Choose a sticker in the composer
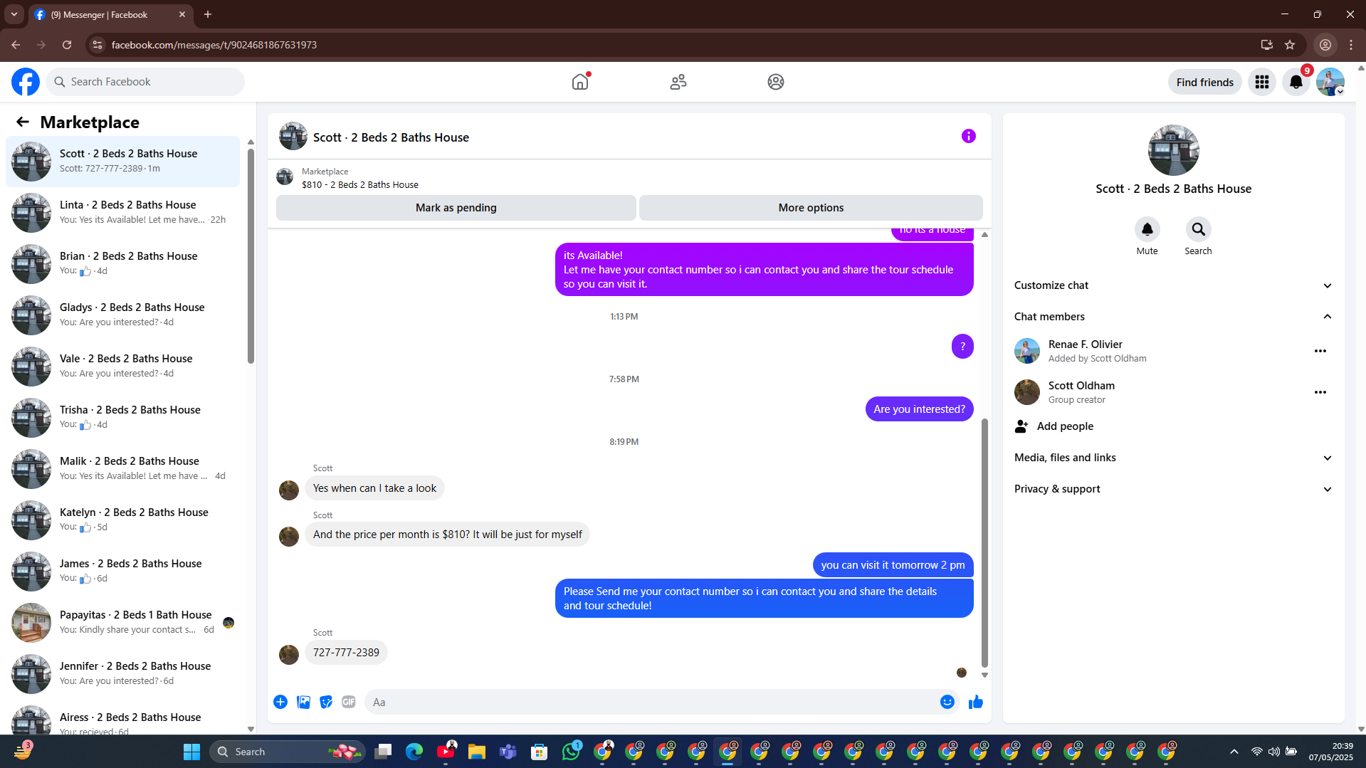1366x768 pixels. (326, 702)
